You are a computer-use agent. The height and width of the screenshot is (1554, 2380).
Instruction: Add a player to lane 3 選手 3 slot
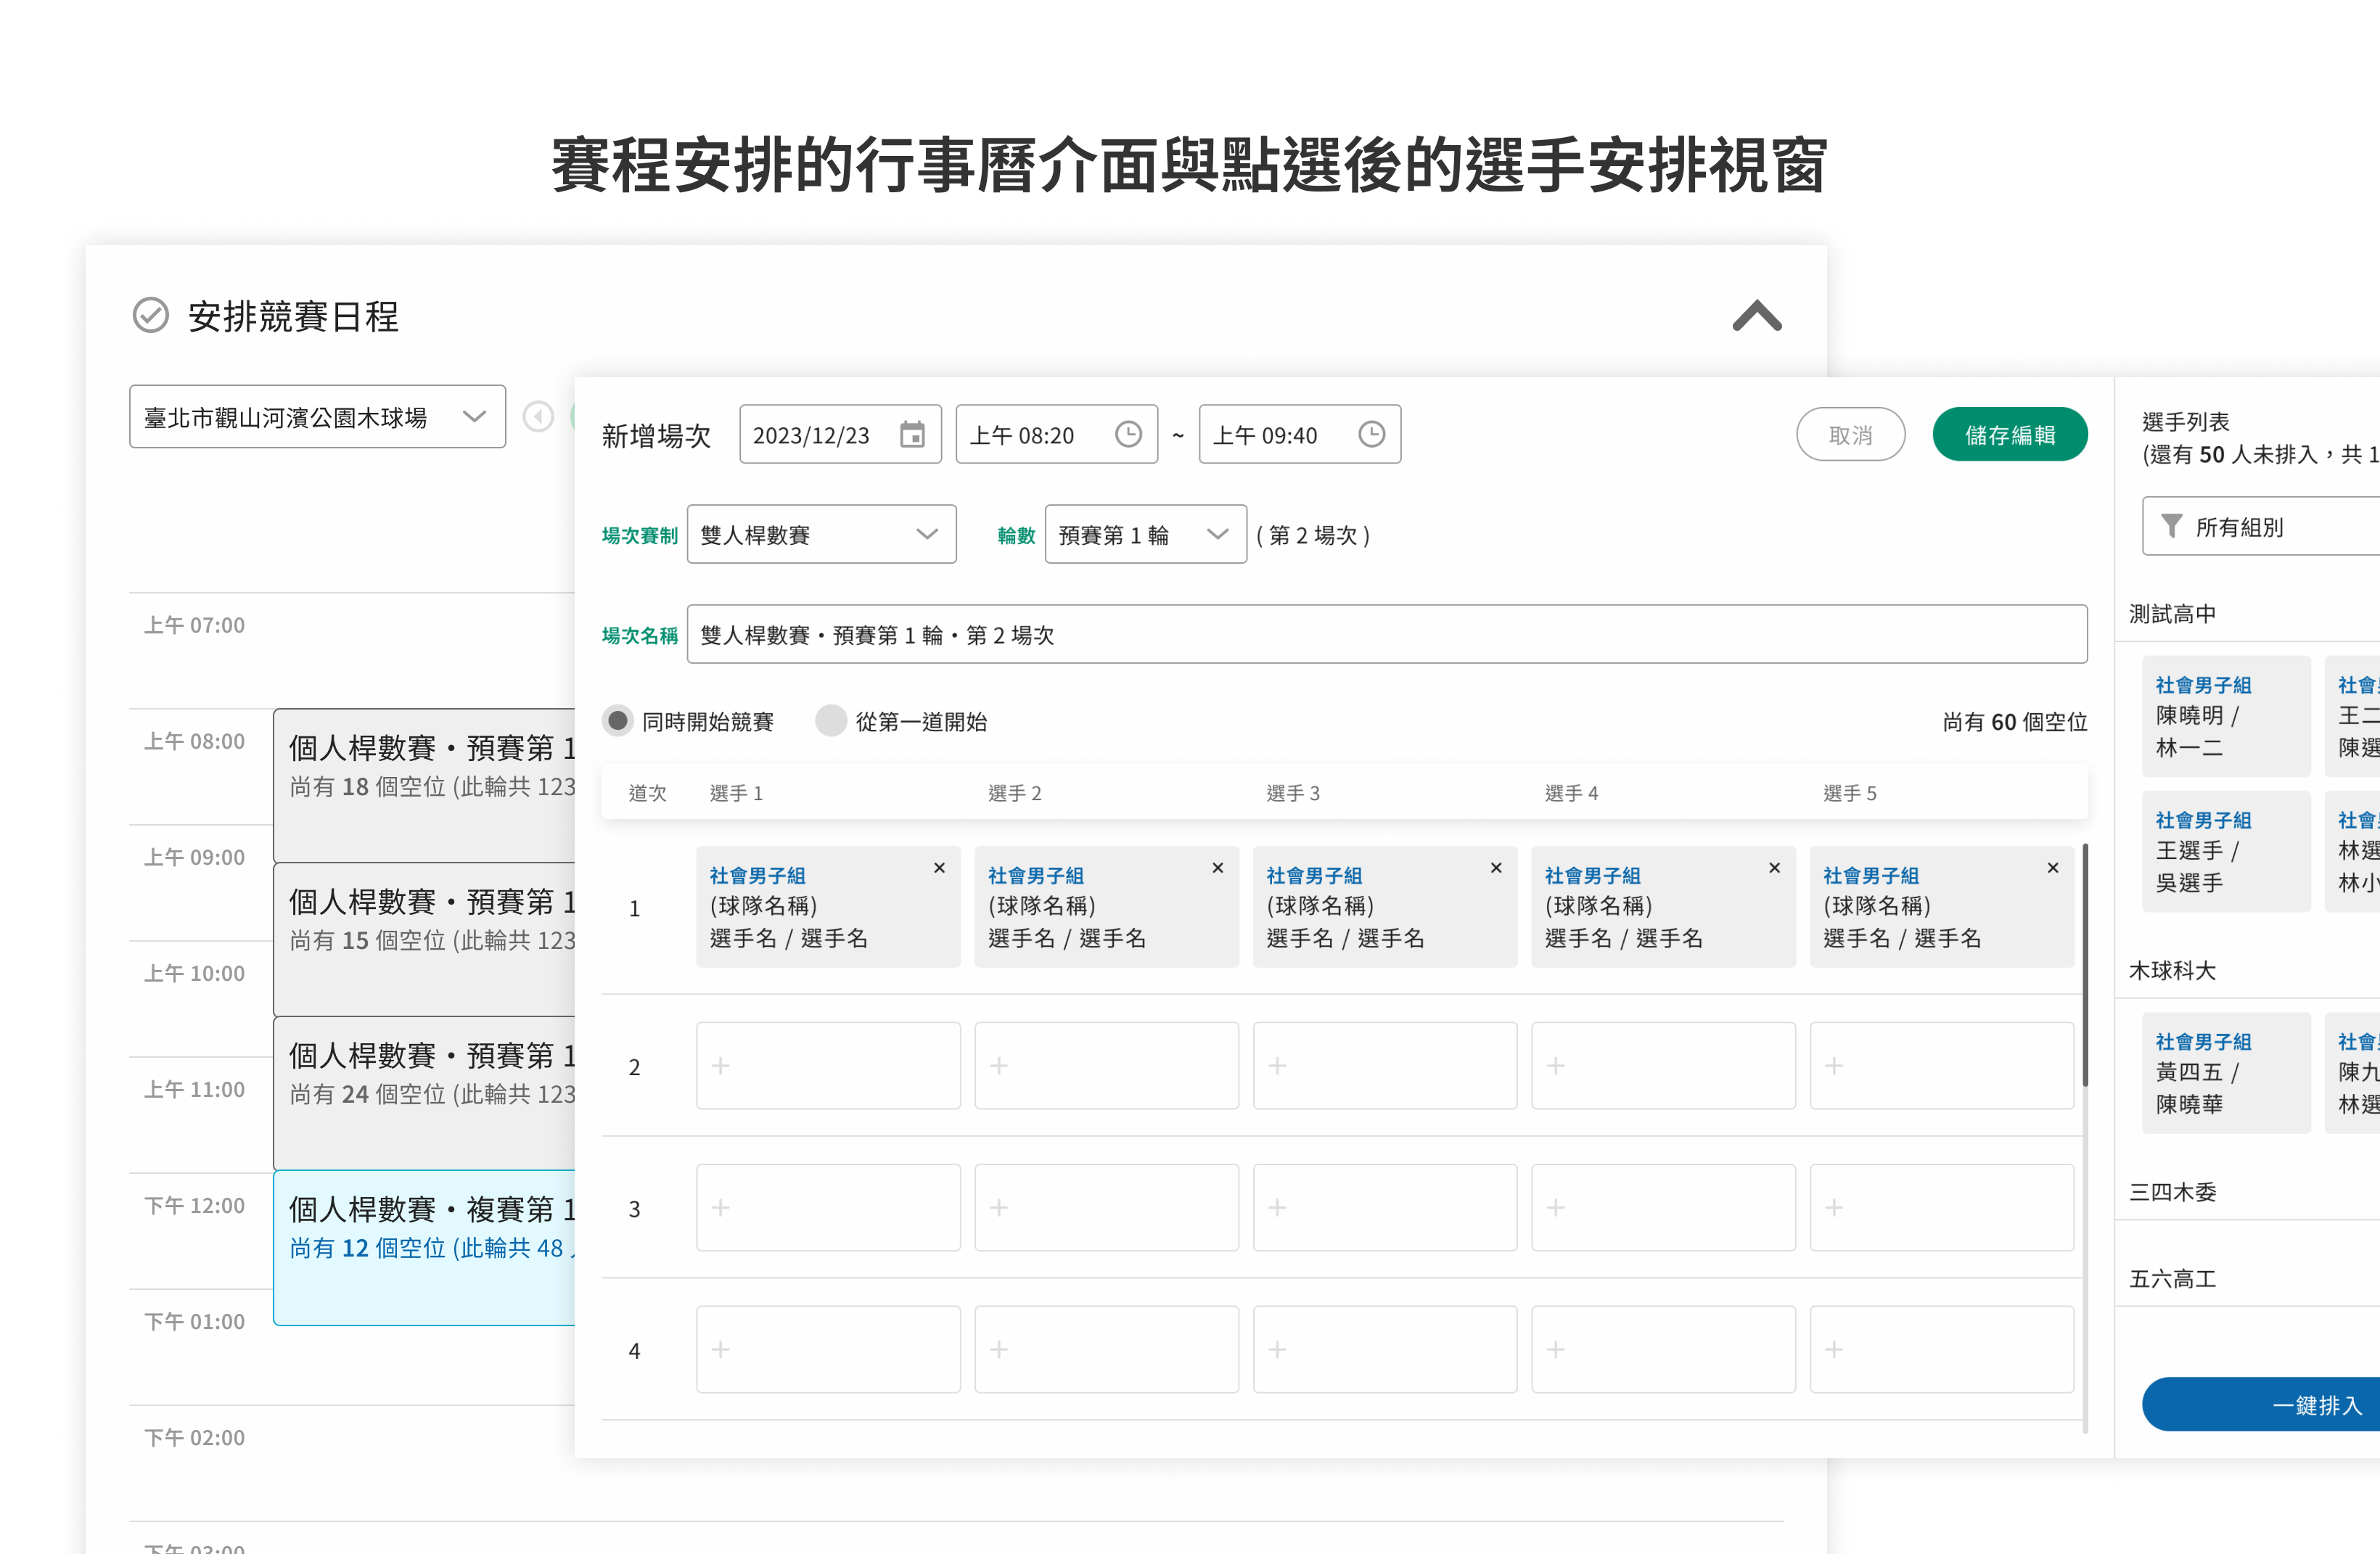coord(1385,1207)
